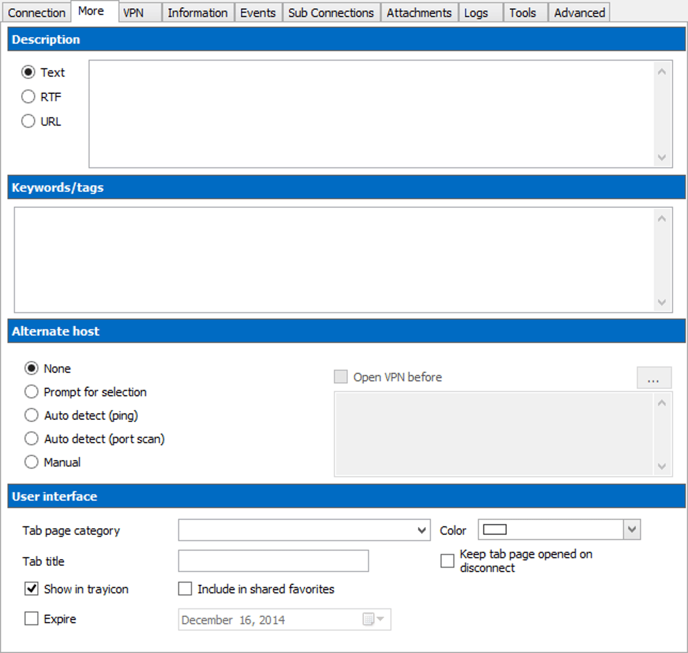Open the Tab page category dropdown
The image size is (688, 653).
point(423,530)
